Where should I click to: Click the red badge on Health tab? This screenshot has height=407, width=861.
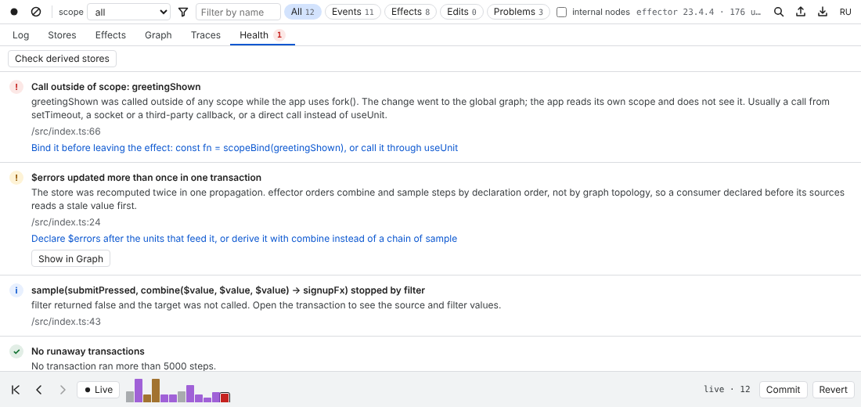tap(279, 35)
